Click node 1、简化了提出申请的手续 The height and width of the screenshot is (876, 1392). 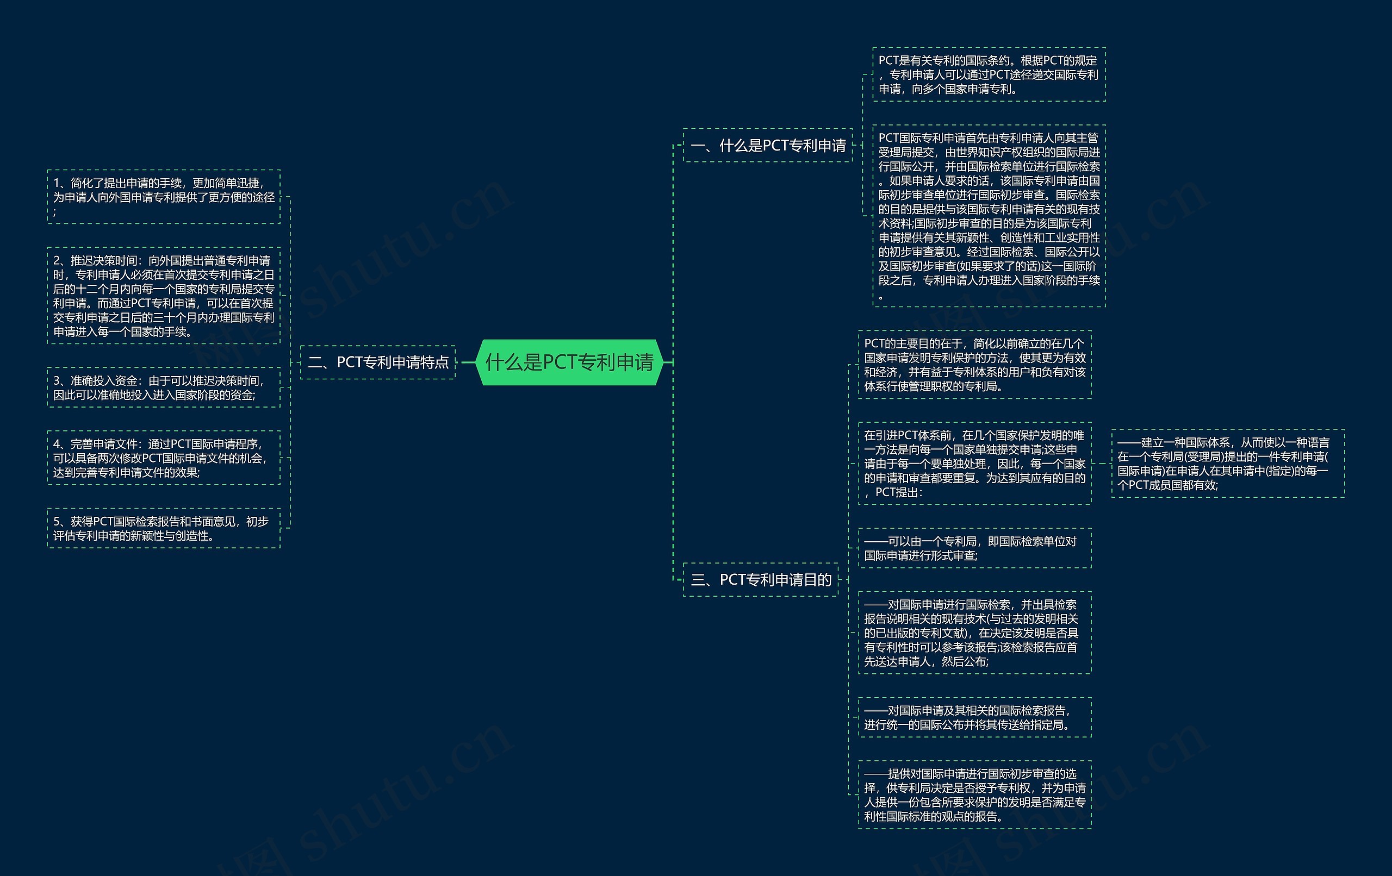(x=164, y=197)
